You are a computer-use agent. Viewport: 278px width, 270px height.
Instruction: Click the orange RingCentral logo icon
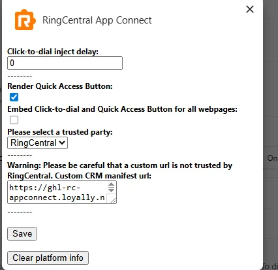[x=25, y=20]
